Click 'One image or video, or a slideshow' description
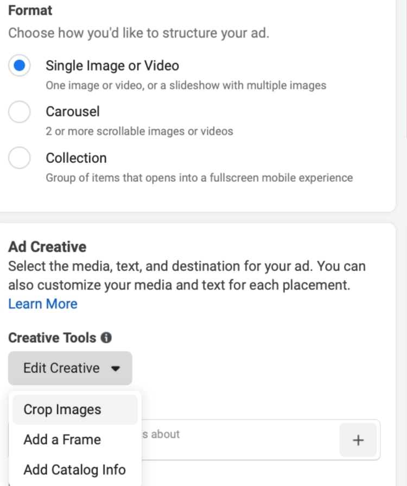The width and height of the screenshot is (407, 486). coord(186,85)
